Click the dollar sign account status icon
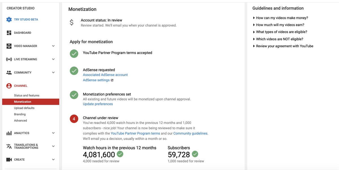Screen dimensions: 339x170 pos(72,23)
